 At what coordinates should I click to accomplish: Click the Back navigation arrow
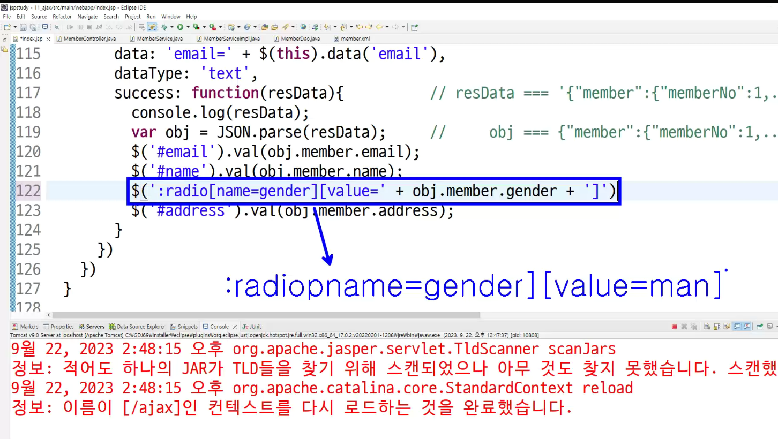(379, 27)
